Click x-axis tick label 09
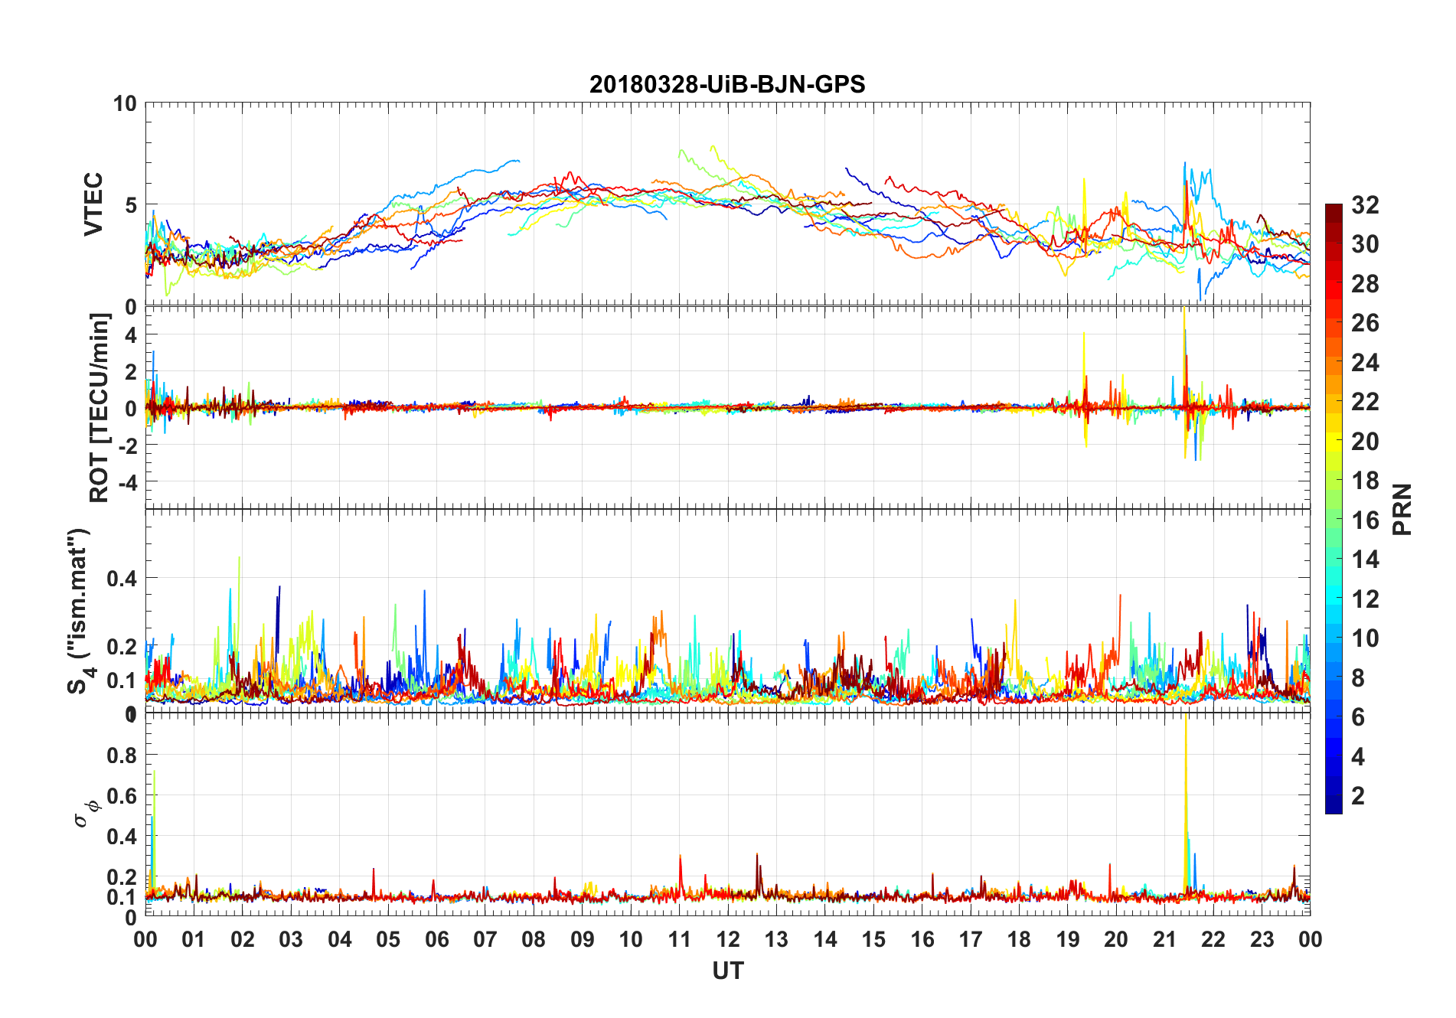Image resolution: width=1456 pixels, height=1018 pixels. pos(583,939)
